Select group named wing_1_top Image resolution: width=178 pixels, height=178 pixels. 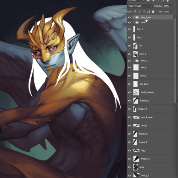[146, 17]
